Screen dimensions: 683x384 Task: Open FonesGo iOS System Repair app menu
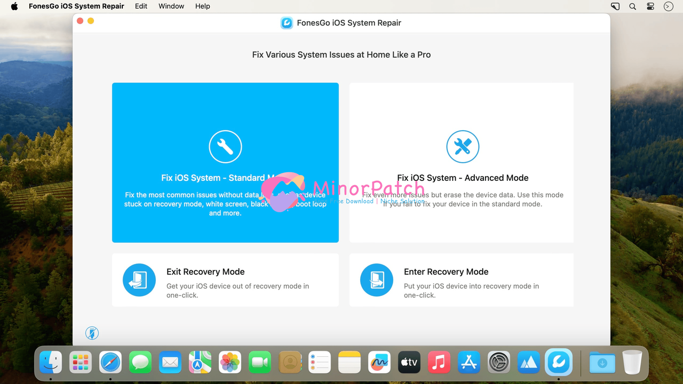point(76,6)
